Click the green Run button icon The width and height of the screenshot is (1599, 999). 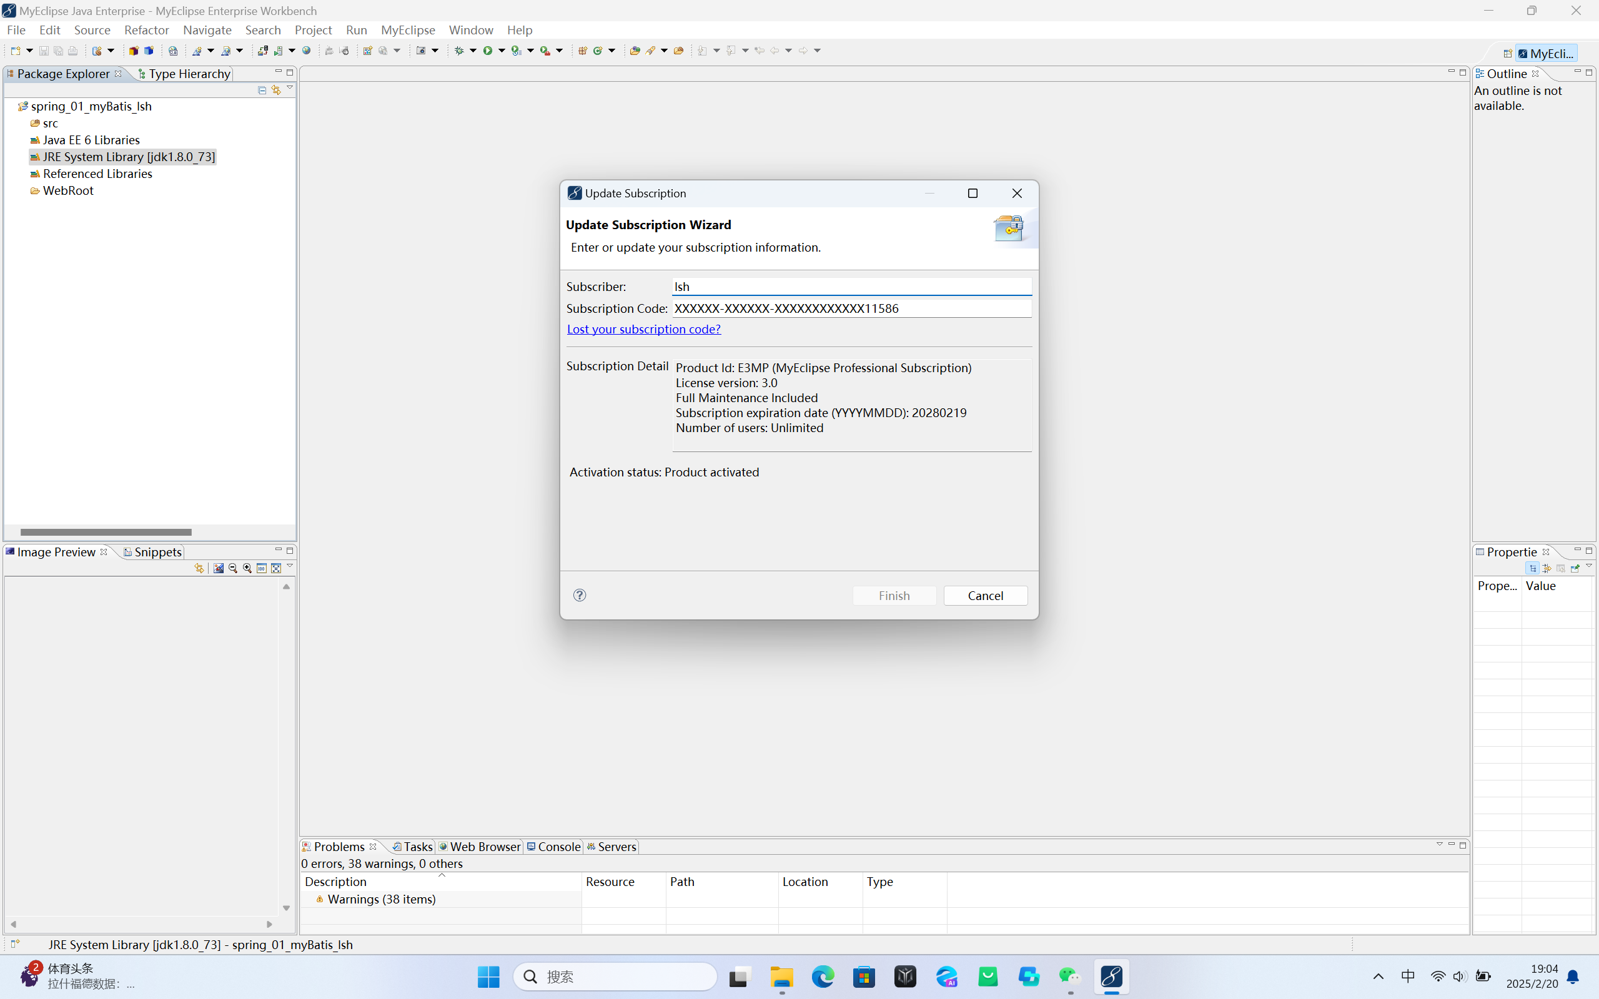(488, 50)
